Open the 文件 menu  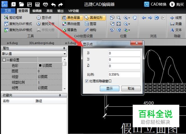(x=8, y=11)
